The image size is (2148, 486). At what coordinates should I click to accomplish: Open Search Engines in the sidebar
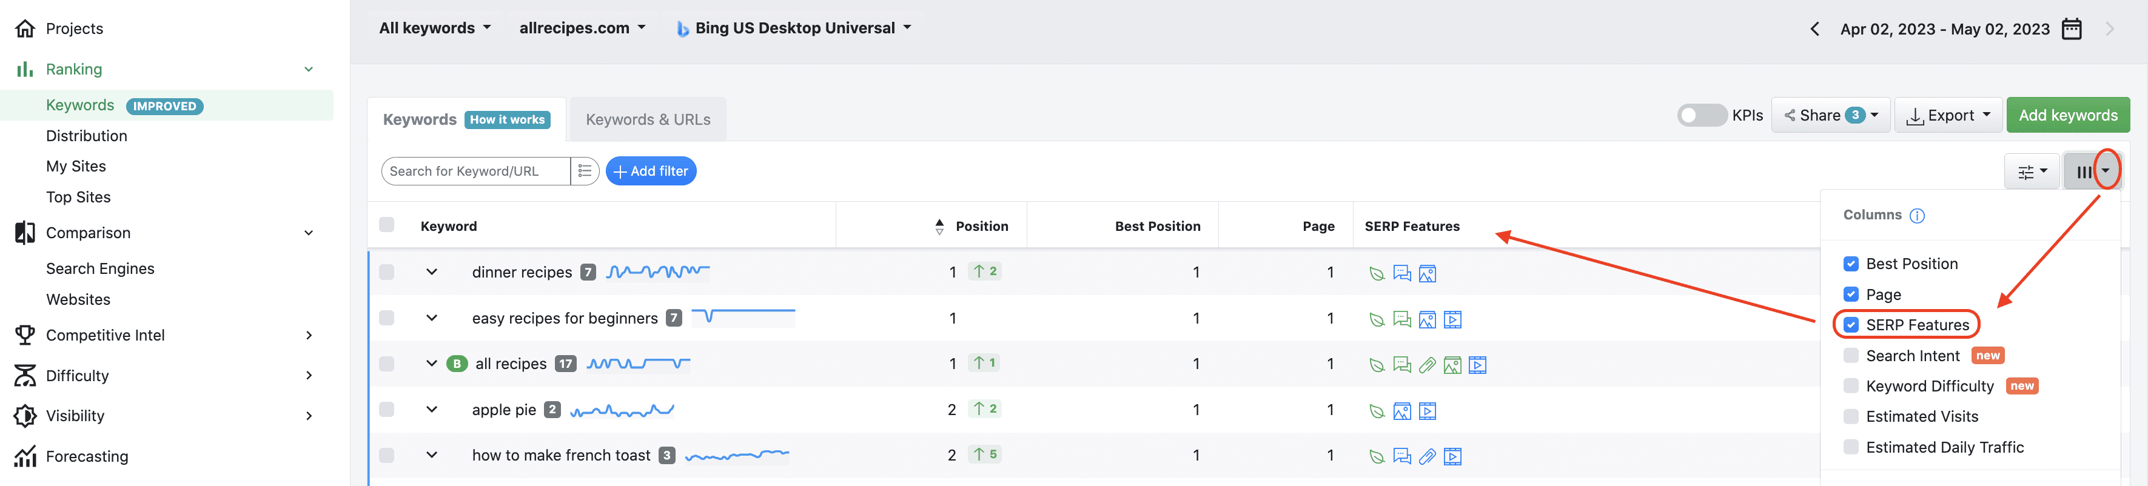100,269
